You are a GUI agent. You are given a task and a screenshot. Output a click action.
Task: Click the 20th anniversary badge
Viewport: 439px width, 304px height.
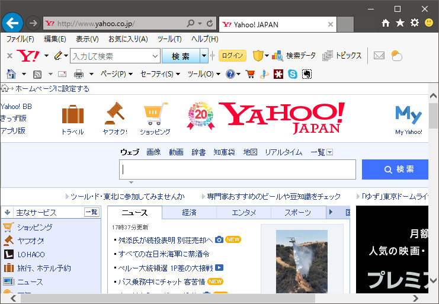[x=201, y=116]
